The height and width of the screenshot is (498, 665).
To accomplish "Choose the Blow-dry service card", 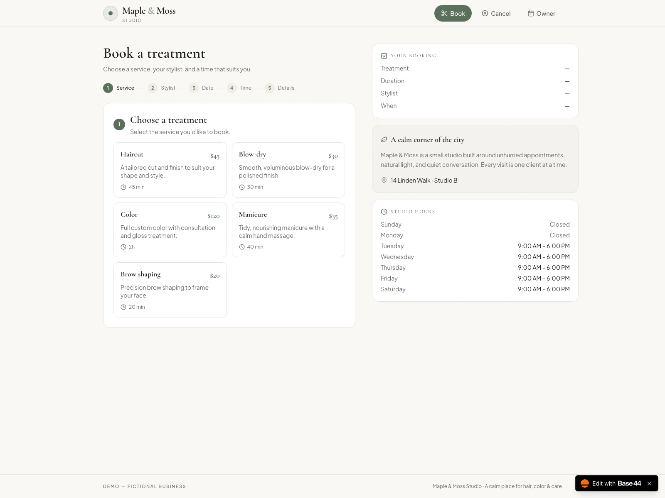I will tap(288, 170).
